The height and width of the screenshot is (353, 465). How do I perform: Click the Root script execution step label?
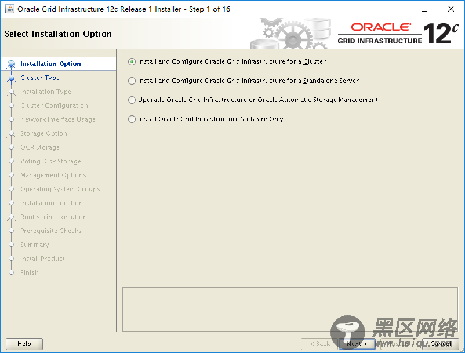click(x=54, y=217)
